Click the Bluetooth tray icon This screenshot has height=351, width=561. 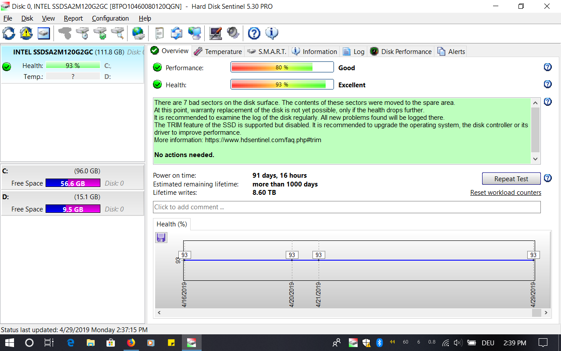[380, 343]
